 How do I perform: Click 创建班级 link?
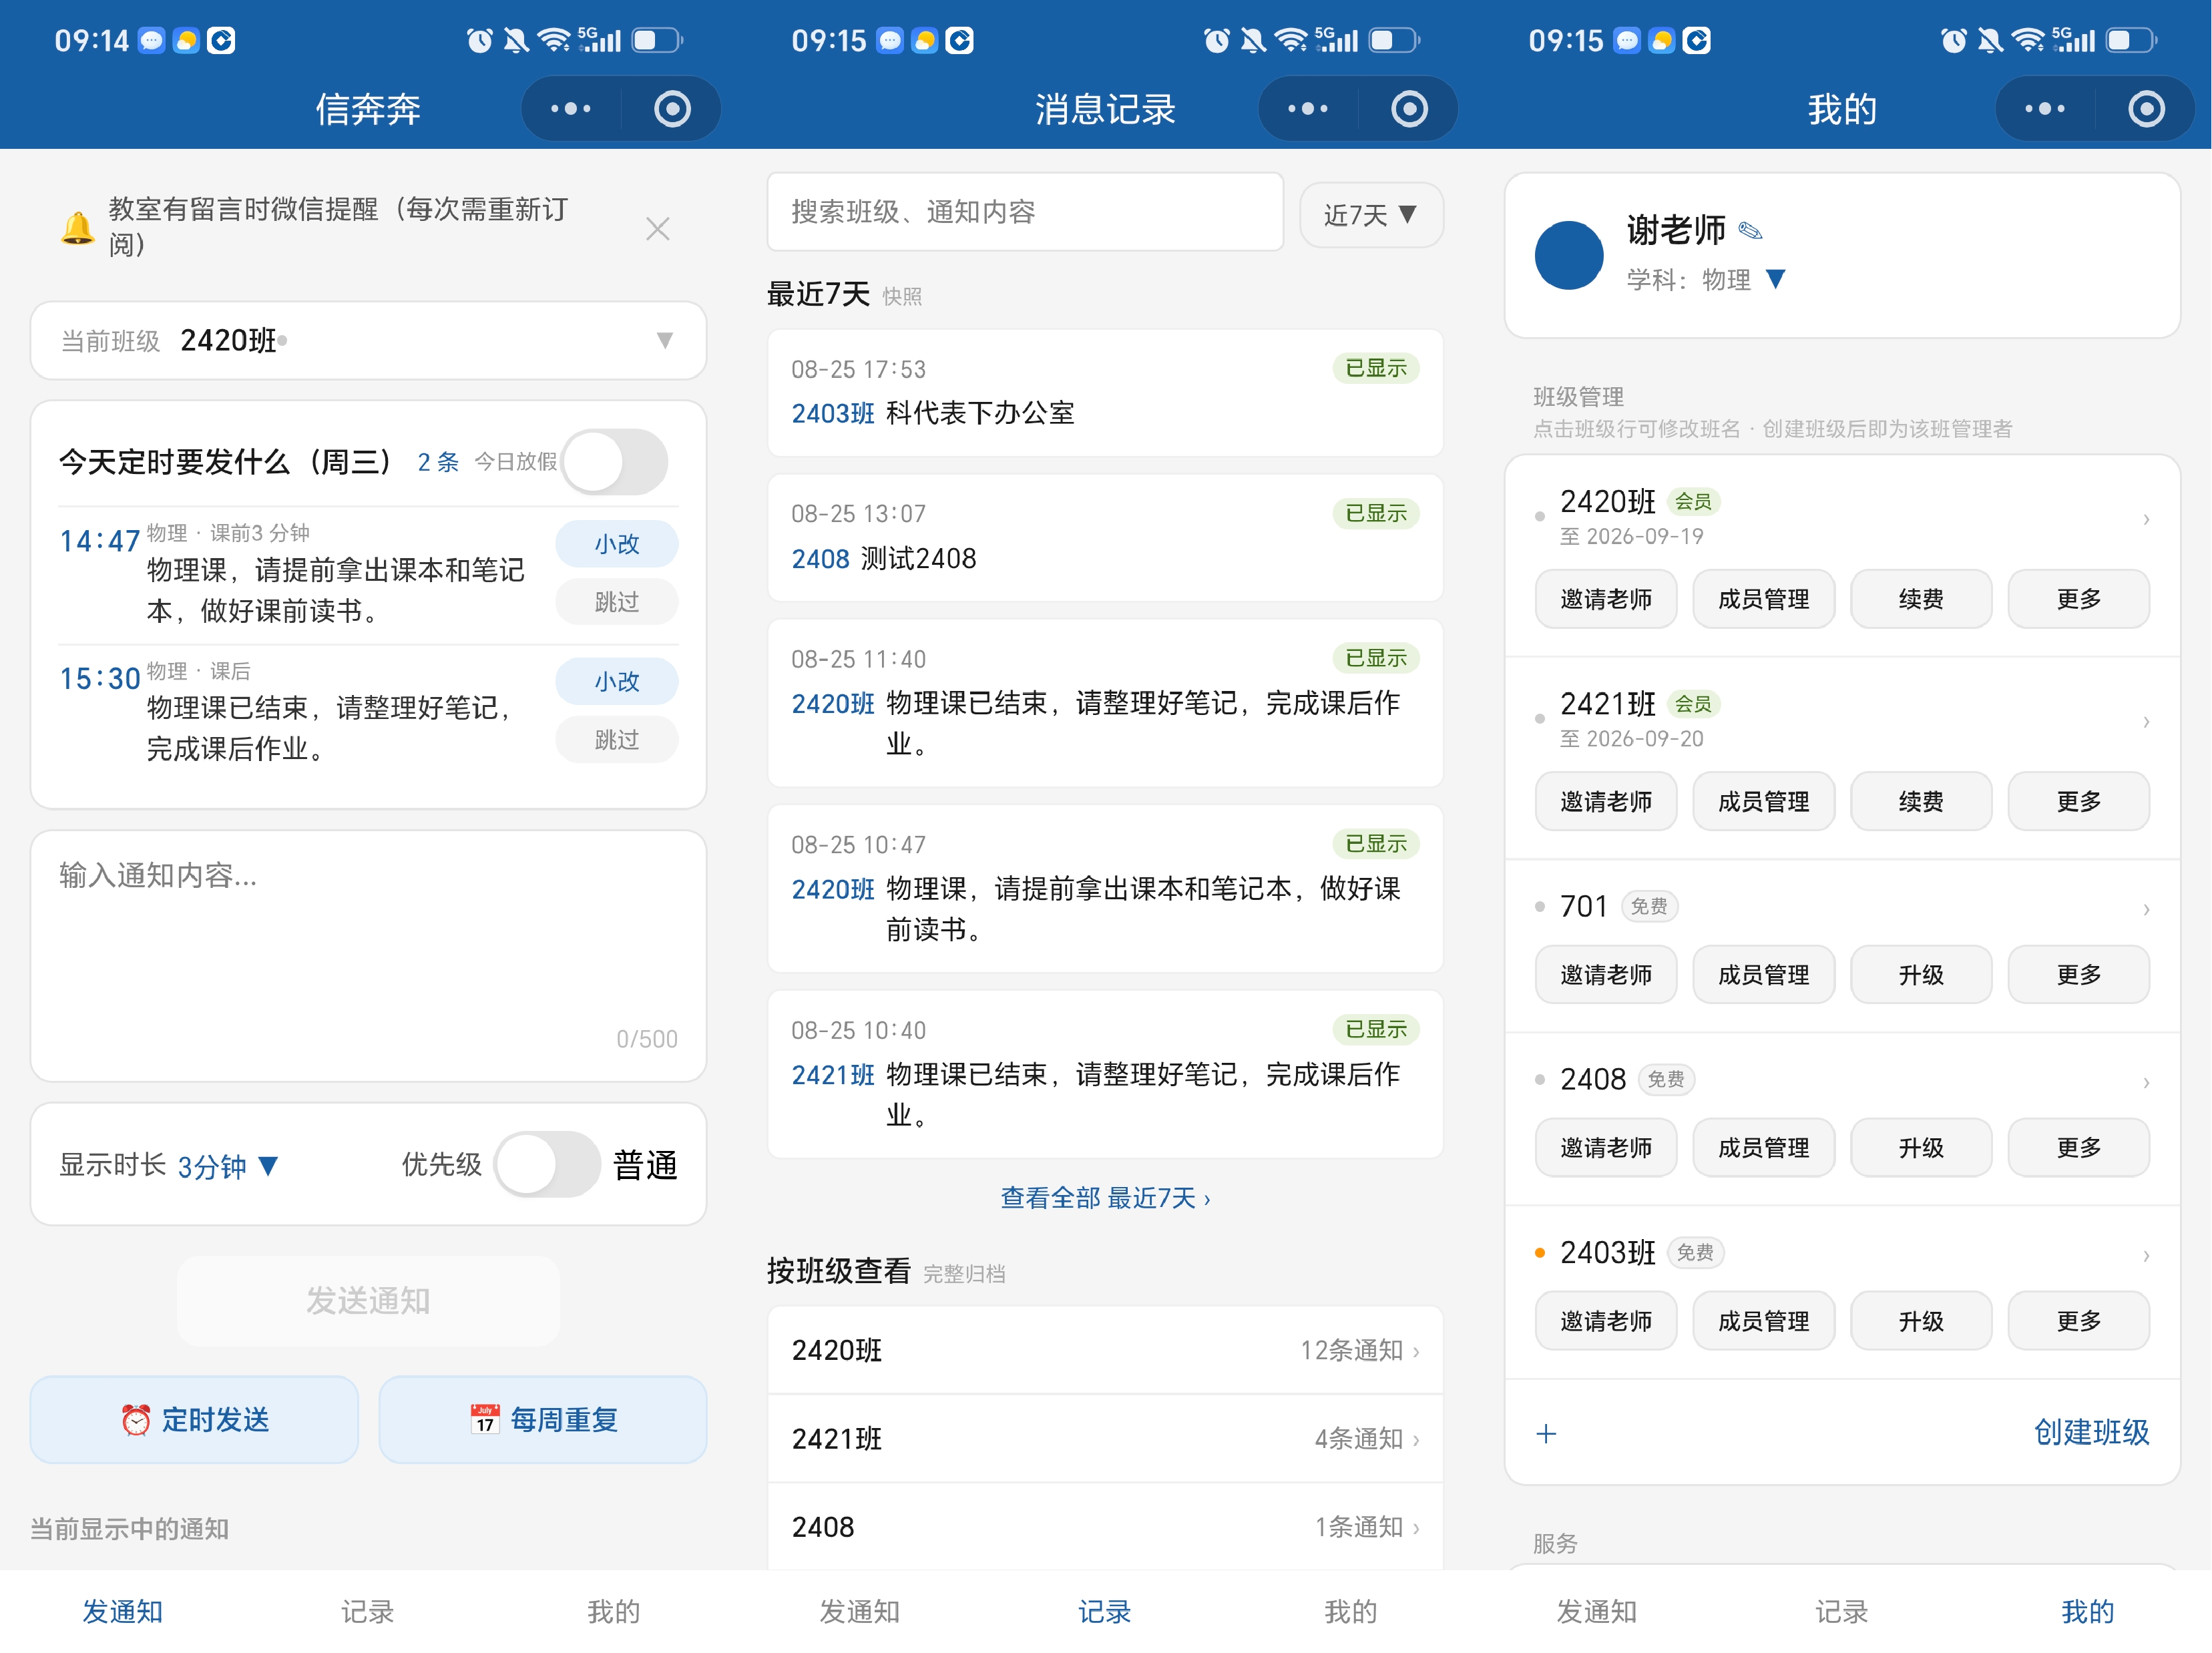click(2091, 1432)
